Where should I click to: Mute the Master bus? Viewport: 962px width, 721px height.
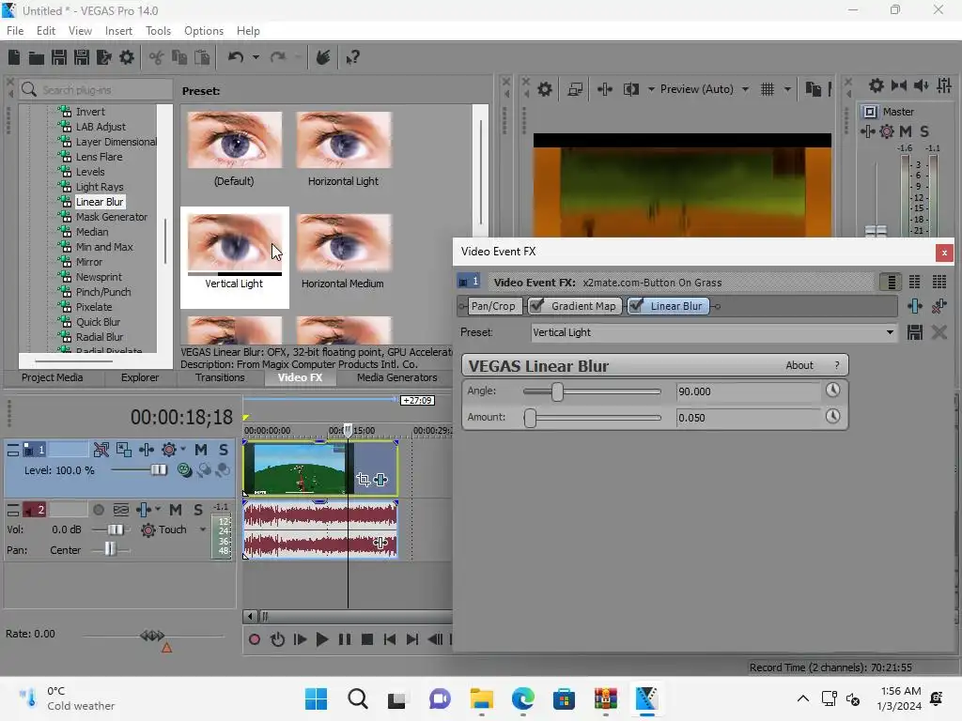905,131
